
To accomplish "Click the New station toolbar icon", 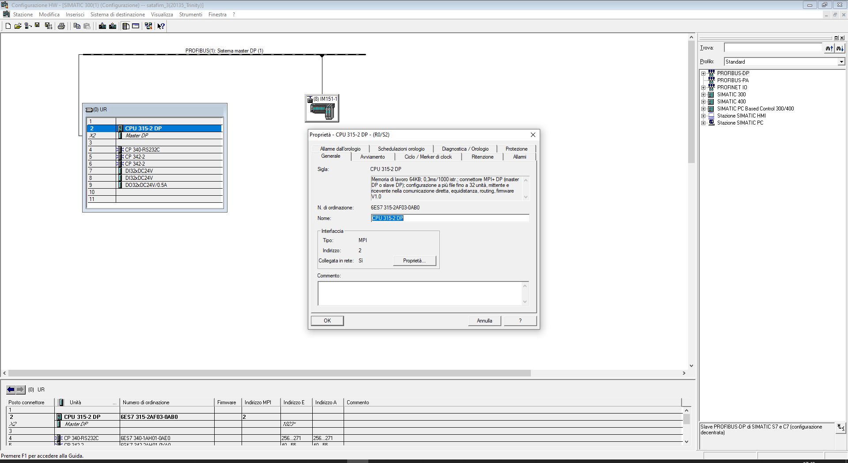I will pos(8,26).
